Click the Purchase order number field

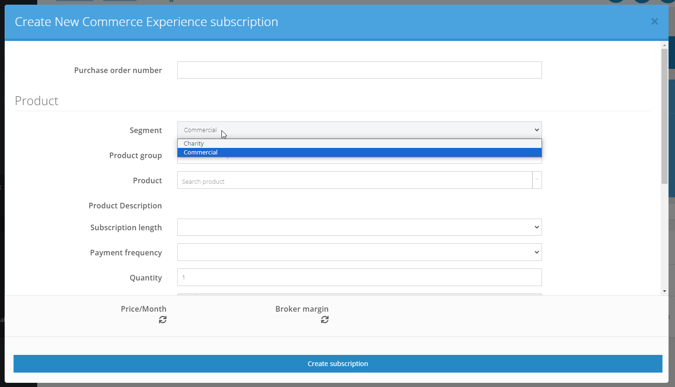tap(359, 70)
